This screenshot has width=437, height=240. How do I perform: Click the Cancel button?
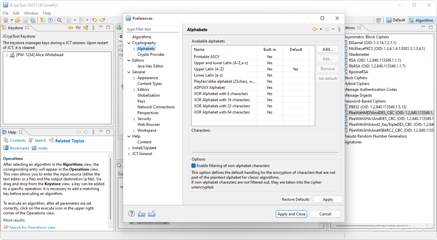tap(325, 214)
